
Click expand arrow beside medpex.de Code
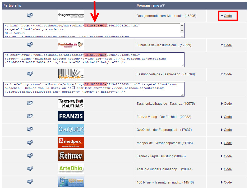click(x=222, y=143)
